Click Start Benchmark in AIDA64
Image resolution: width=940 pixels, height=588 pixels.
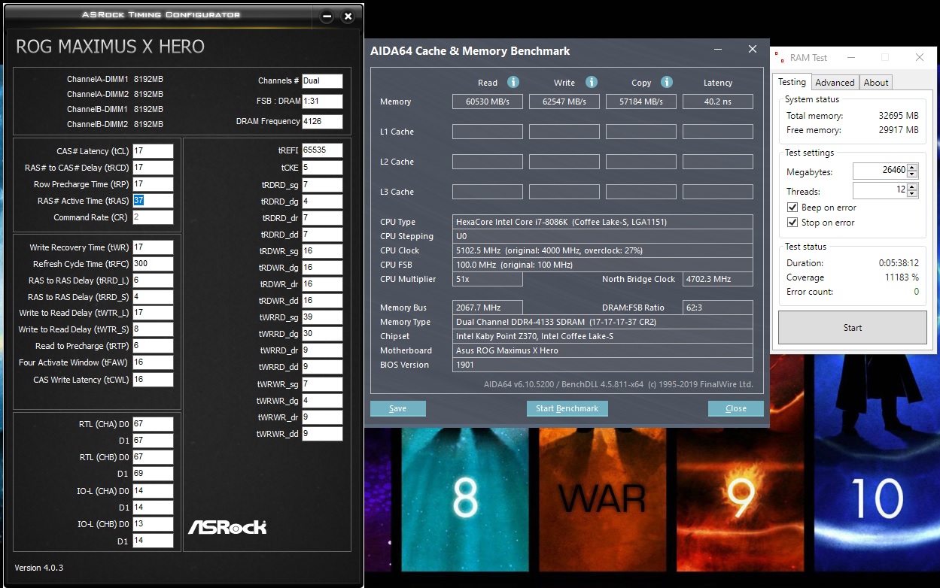click(x=567, y=408)
